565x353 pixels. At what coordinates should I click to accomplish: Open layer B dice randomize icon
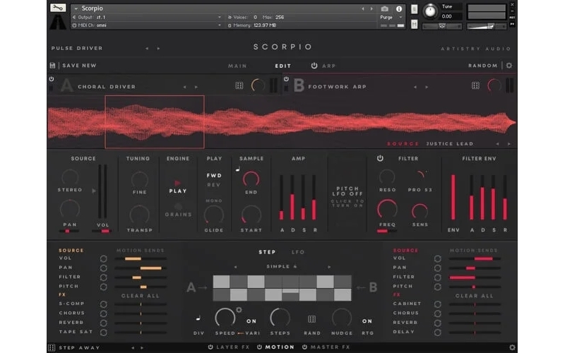point(475,85)
